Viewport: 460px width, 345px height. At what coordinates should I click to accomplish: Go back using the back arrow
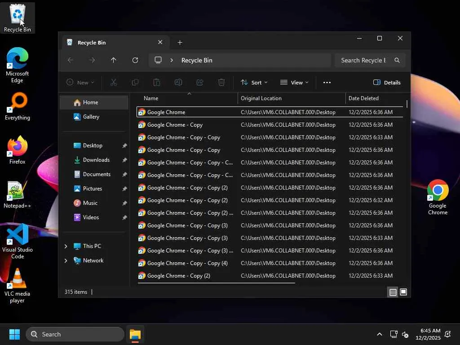(71, 60)
